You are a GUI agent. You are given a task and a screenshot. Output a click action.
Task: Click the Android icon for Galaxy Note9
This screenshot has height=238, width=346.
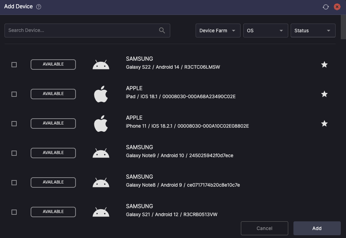pos(101,153)
